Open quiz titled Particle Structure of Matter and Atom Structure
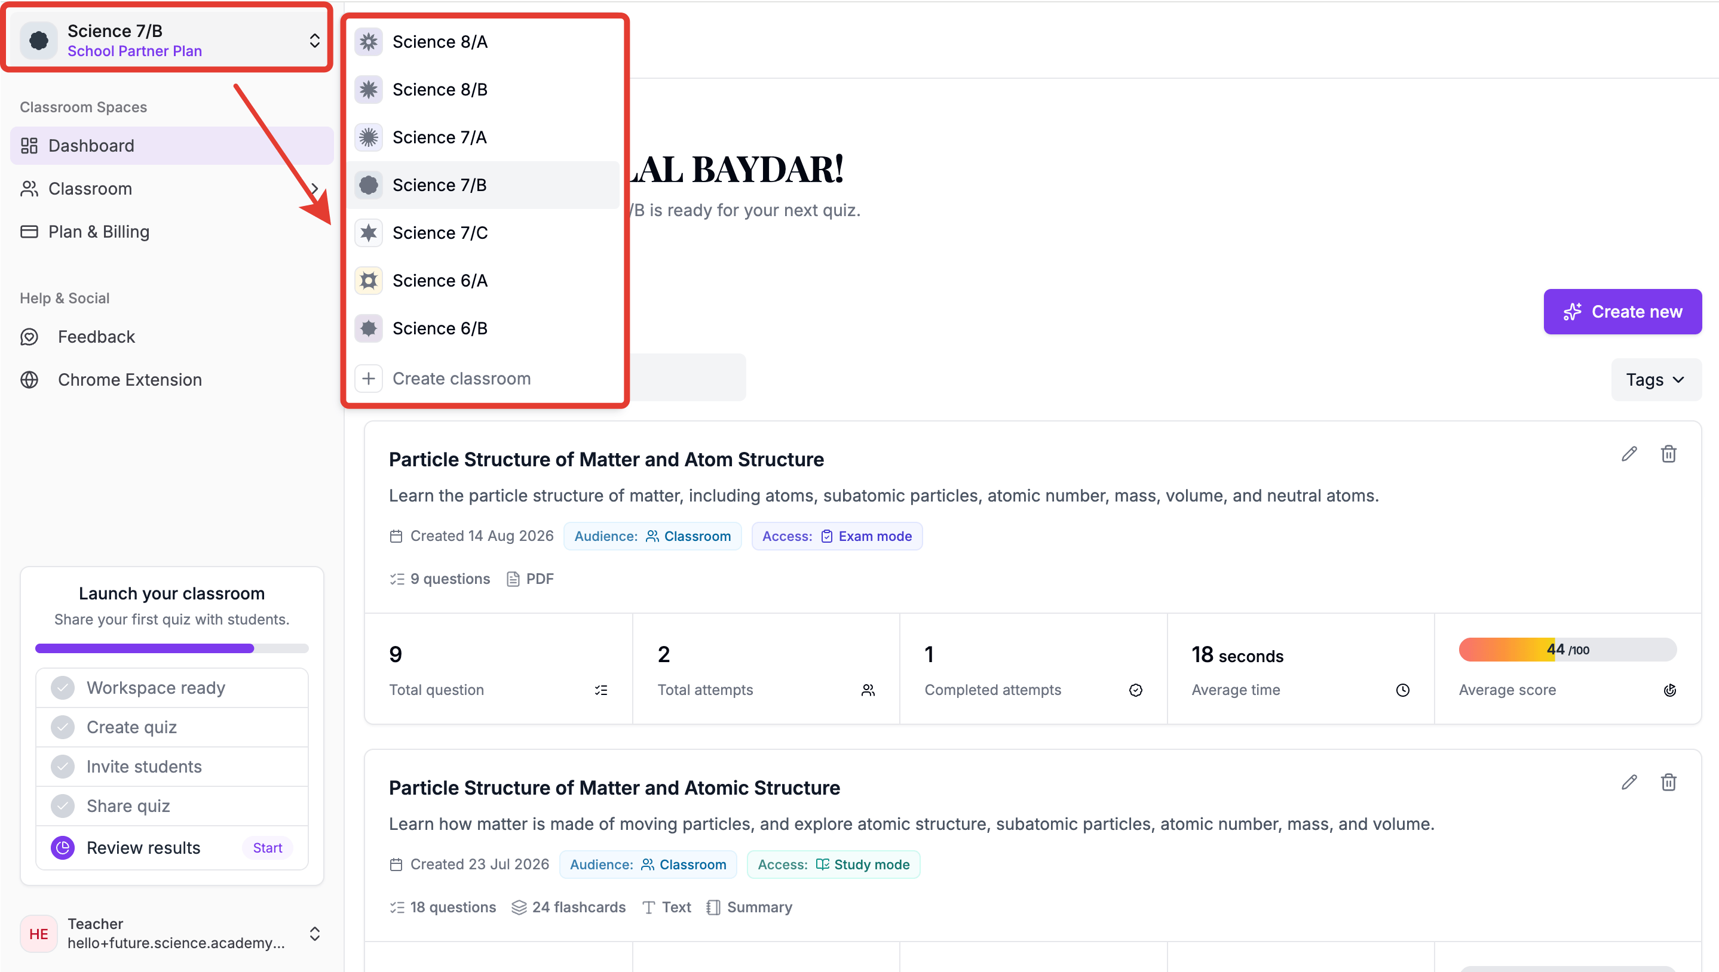The height and width of the screenshot is (972, 1719). point(606,459)
